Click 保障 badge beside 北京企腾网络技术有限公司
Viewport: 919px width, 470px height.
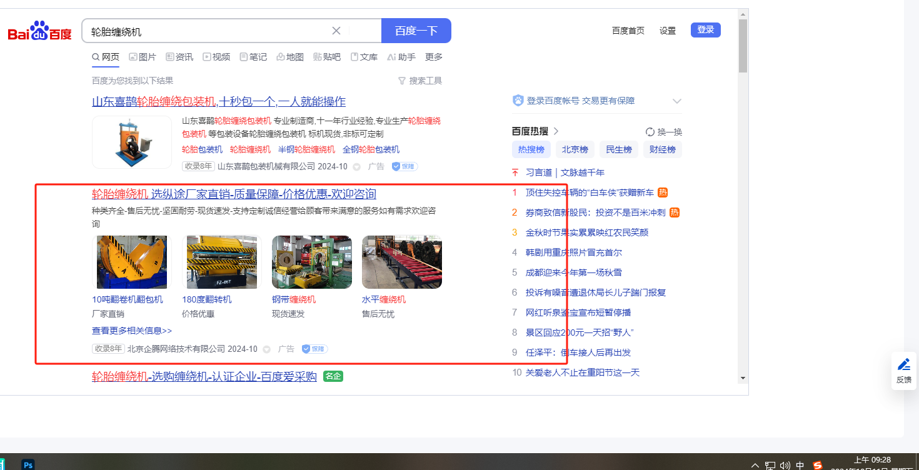coord(314,349)
